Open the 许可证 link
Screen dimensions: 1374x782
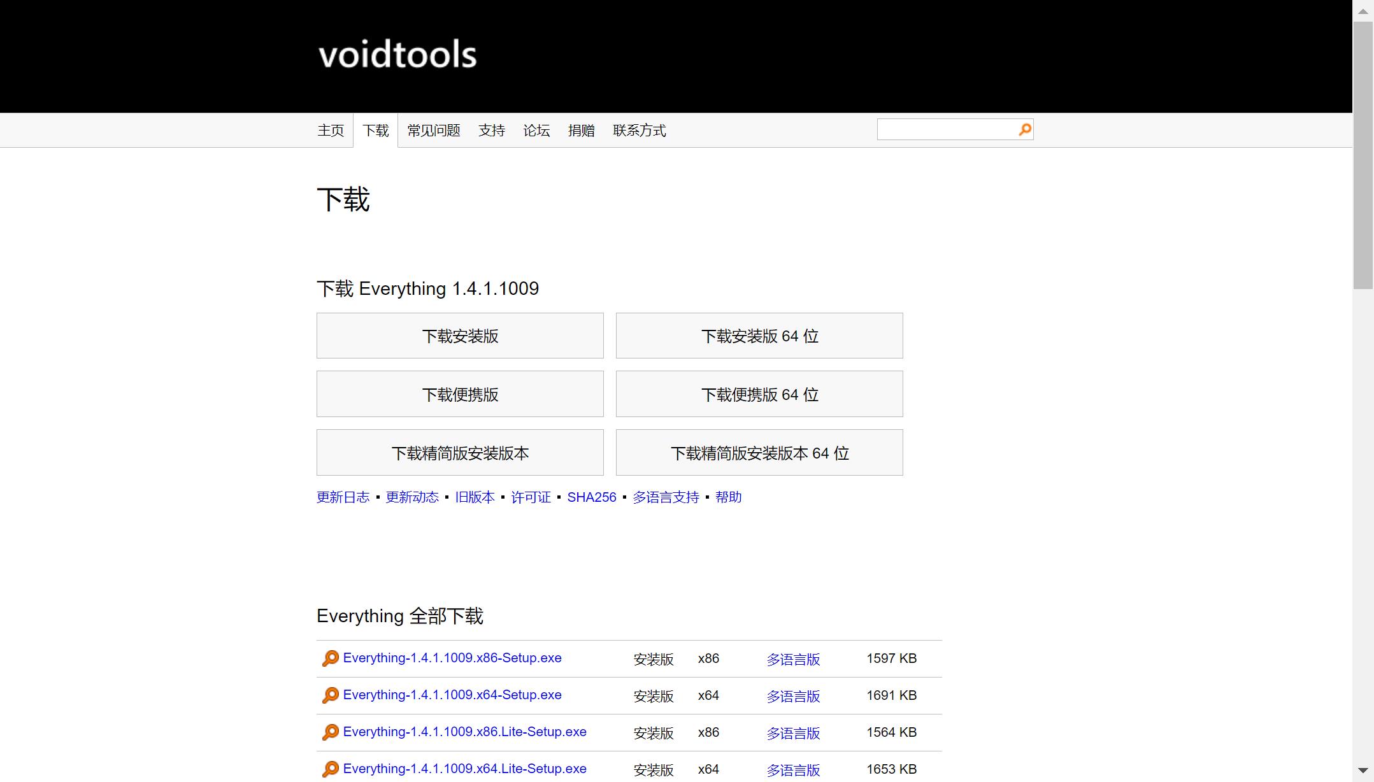[x=531, y=497]
